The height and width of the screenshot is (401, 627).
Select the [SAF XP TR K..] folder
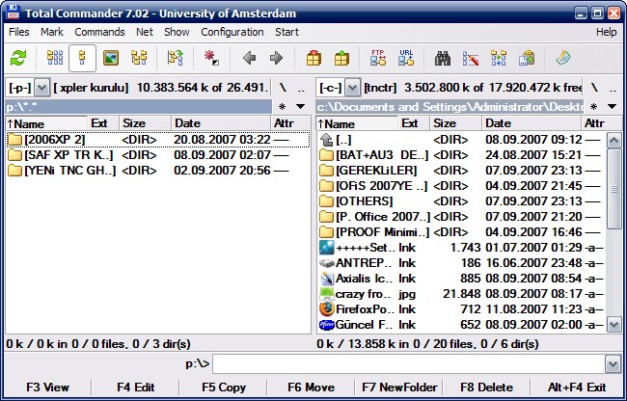[x=158, y=155]
